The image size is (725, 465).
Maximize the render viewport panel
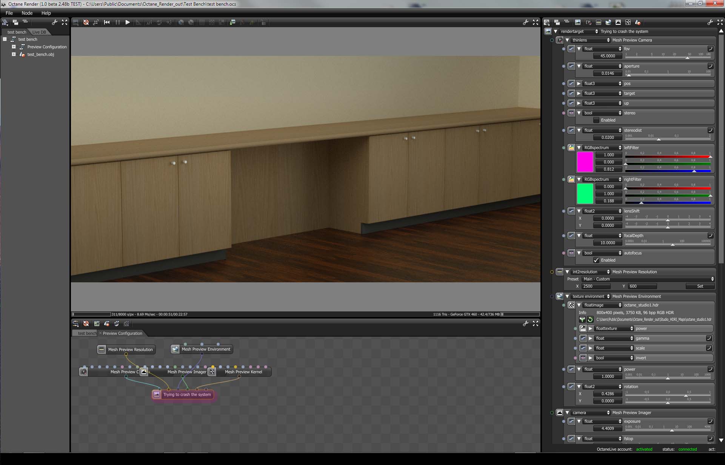pyautogui.click(x=535, y=22)
